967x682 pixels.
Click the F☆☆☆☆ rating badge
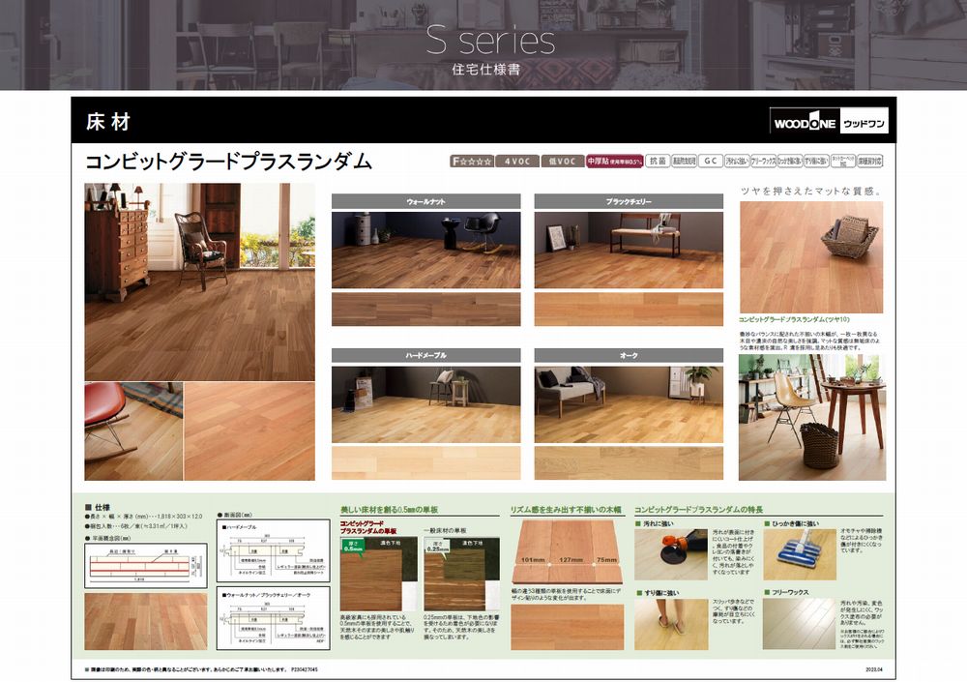point(472,162)
